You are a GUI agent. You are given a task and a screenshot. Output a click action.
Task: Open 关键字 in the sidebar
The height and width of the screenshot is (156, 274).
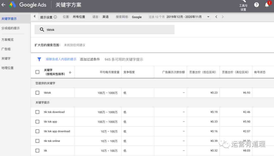(x=6, y=59)
